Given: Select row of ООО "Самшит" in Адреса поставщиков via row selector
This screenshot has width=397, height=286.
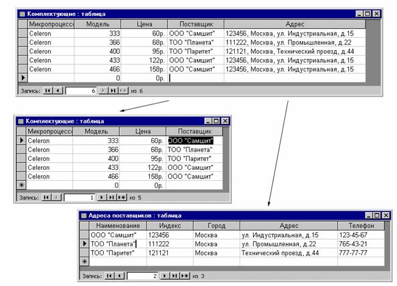Looking at the screenshot, I should click(84, 235).
